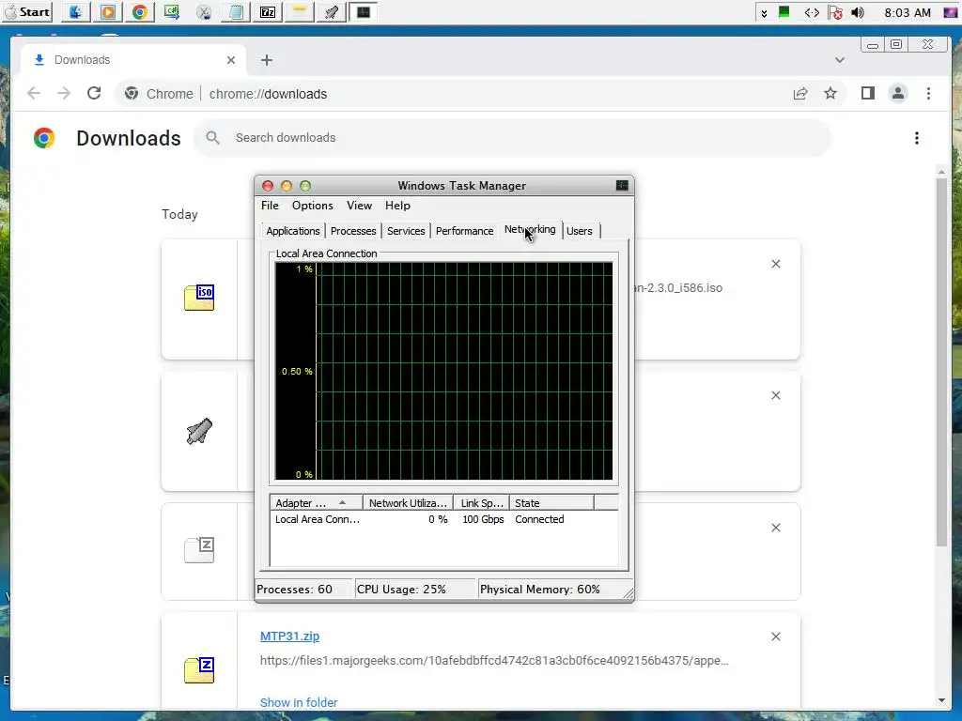
Task: Click the purple show desktop icon
Action: click(950, 12)
